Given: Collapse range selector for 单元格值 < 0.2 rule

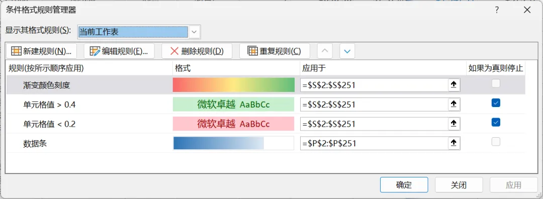Looking at the screenshot, I should coord(454,124).
